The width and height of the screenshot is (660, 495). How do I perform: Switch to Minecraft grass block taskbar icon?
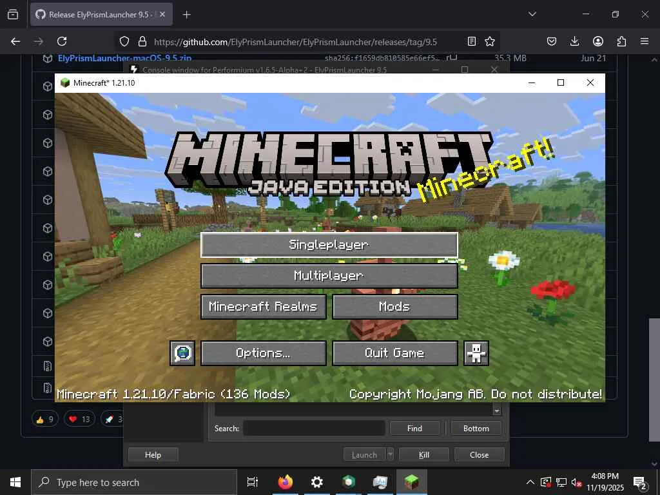tap(412, 482)
